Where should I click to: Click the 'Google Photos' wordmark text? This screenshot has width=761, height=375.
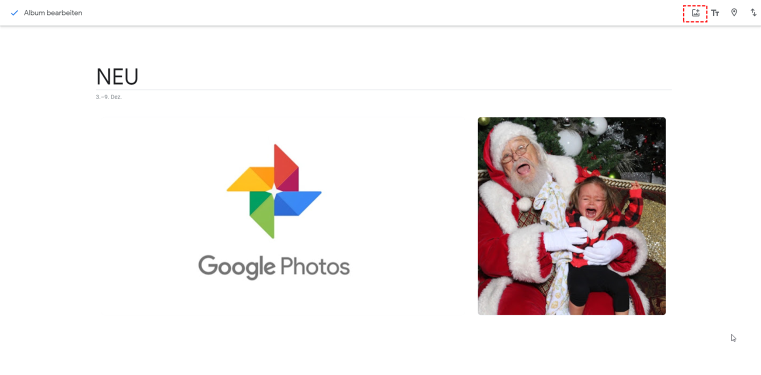(274, 266)
